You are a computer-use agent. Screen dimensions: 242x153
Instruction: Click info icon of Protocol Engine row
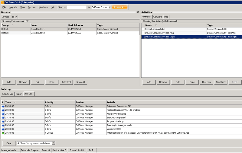point(3,110)
